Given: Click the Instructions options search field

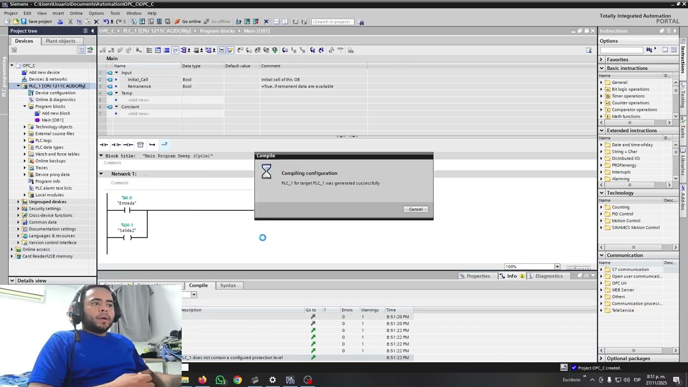Looking at the screenshot, I should pyautogui.click(x=621, y=50).
